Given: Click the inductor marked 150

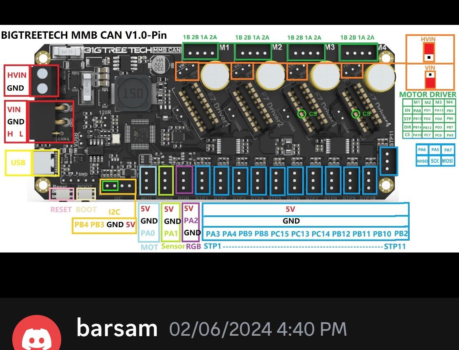Looking at the screenshot, I should click(133, 93).
